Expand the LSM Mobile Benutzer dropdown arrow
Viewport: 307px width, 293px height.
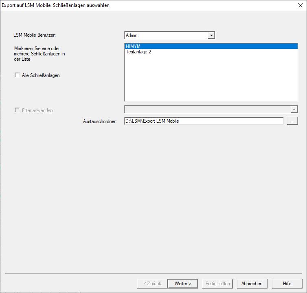(x=211, y=35)
